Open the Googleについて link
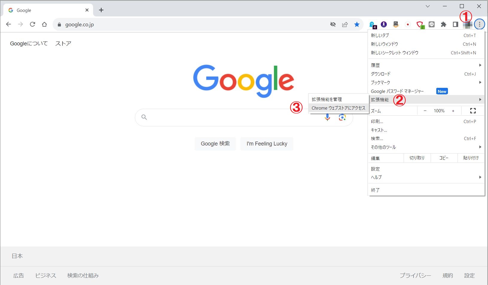Viewport: 488px width, 285px height. (x=29, y=44)
